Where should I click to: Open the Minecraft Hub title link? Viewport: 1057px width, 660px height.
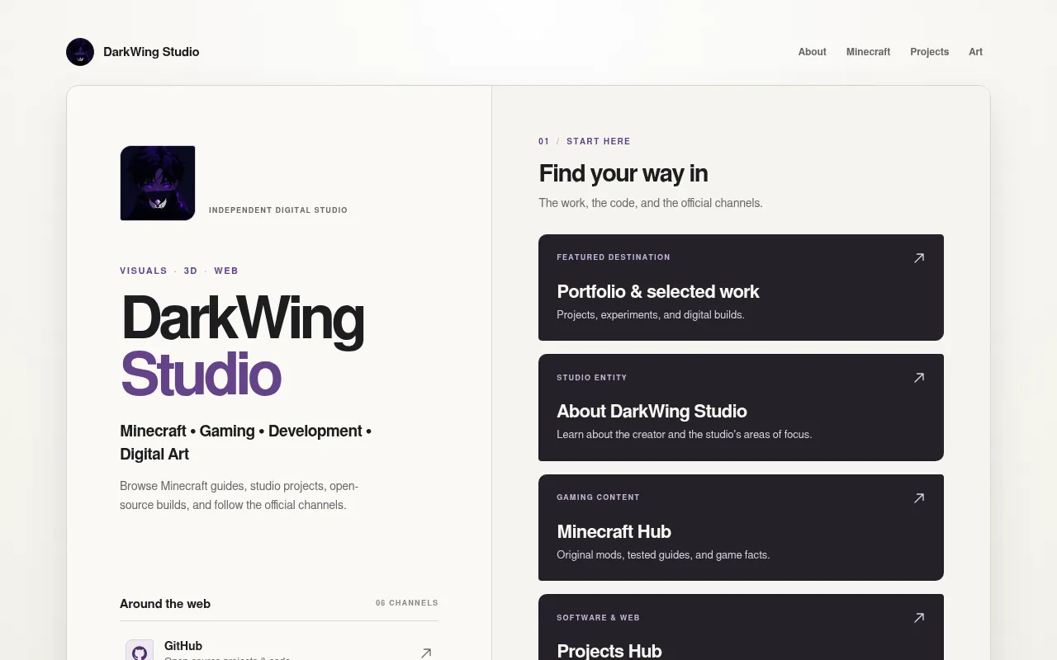(614, 531)
